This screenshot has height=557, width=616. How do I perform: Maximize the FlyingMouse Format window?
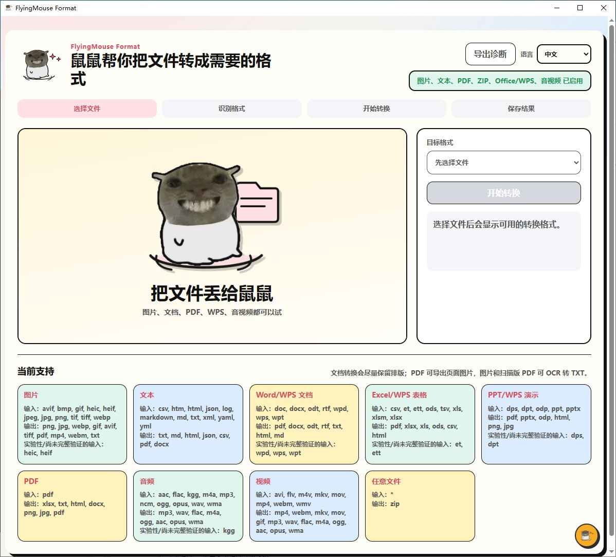click(580, 8)
